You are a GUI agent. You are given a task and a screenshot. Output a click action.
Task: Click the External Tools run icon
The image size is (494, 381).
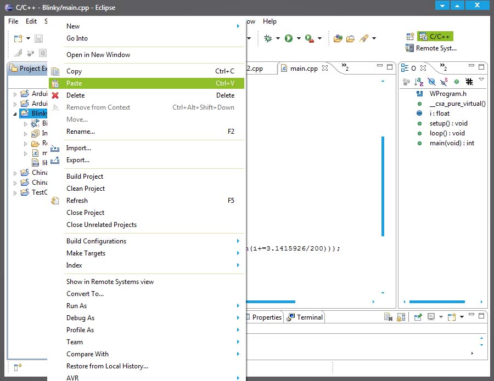coord(310,38)
